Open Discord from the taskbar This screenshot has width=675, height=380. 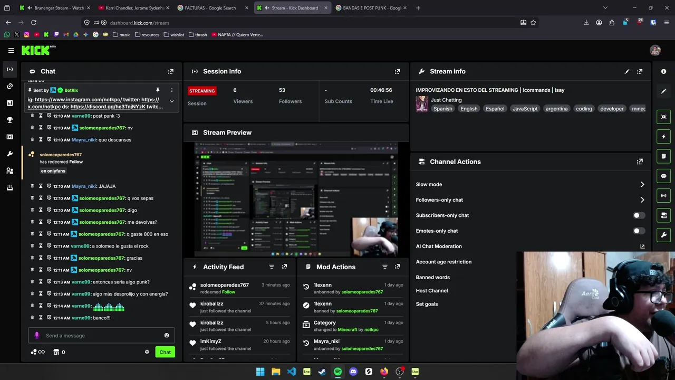click(x=353, y=372)
